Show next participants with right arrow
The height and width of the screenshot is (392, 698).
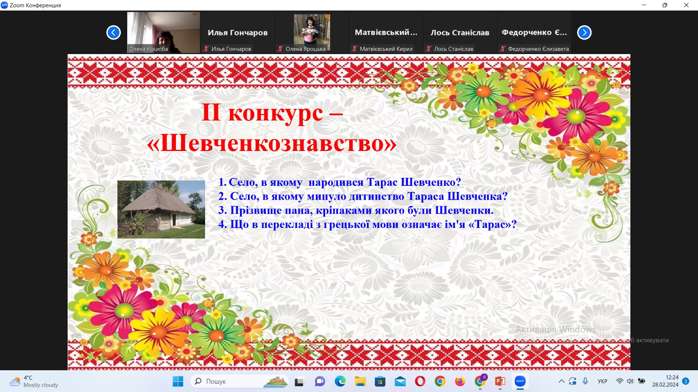584,33
